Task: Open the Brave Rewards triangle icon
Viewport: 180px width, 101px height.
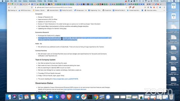Action: 133,7
